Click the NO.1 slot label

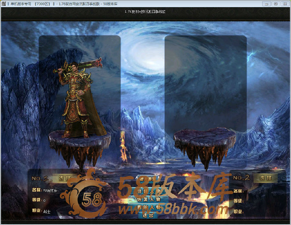tap(40, 179)
